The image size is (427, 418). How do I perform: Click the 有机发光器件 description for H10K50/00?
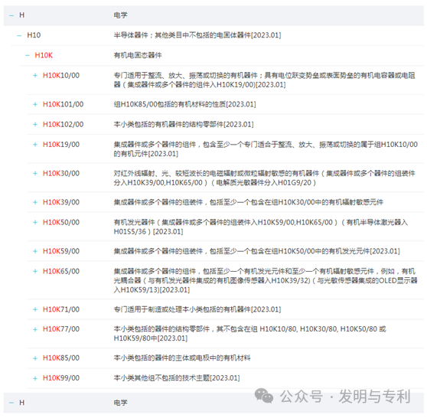pyautogui.click(x=261, y=227)
